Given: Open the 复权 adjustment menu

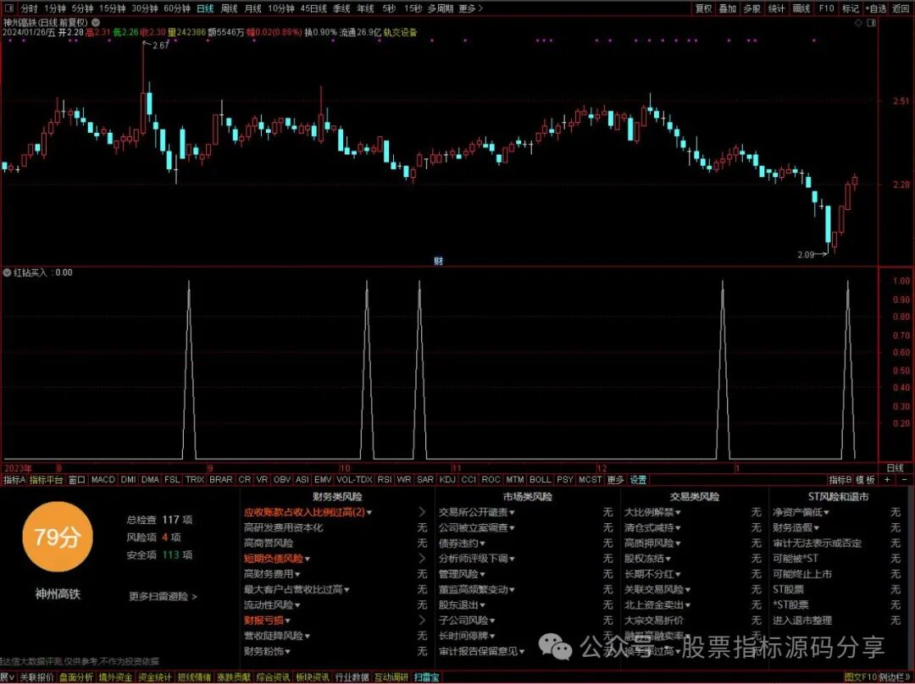Looking at the screenshot, I should (x=703, y=8).
